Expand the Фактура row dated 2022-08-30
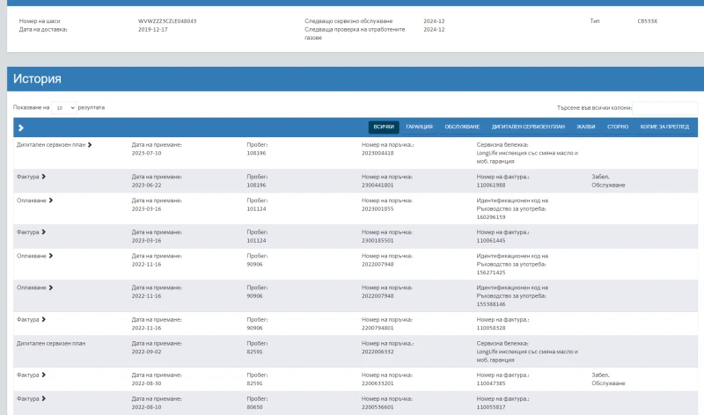 click(x=43, y=375)
